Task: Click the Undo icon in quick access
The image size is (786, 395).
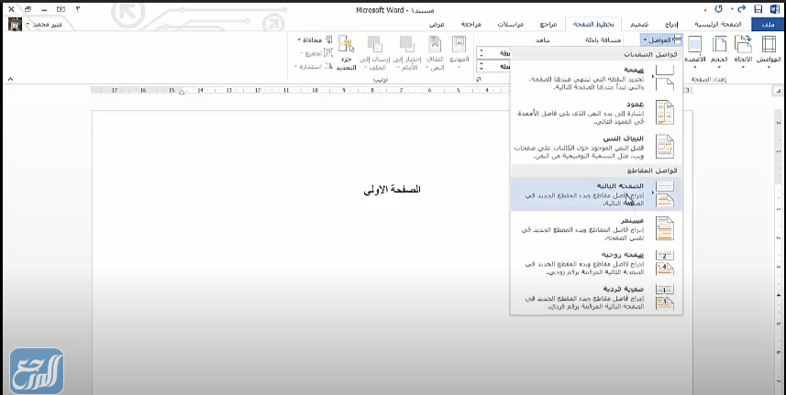Action: (720, 9)
